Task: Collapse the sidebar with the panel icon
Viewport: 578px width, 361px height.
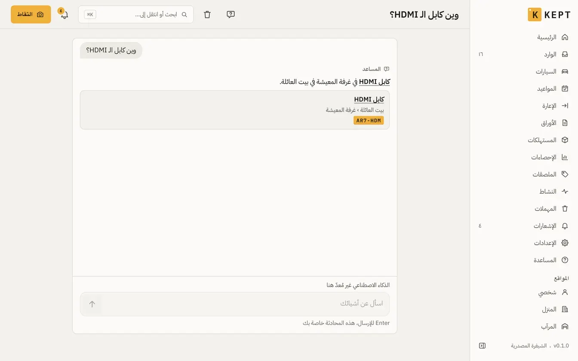Action: click(x=482, y=346)
